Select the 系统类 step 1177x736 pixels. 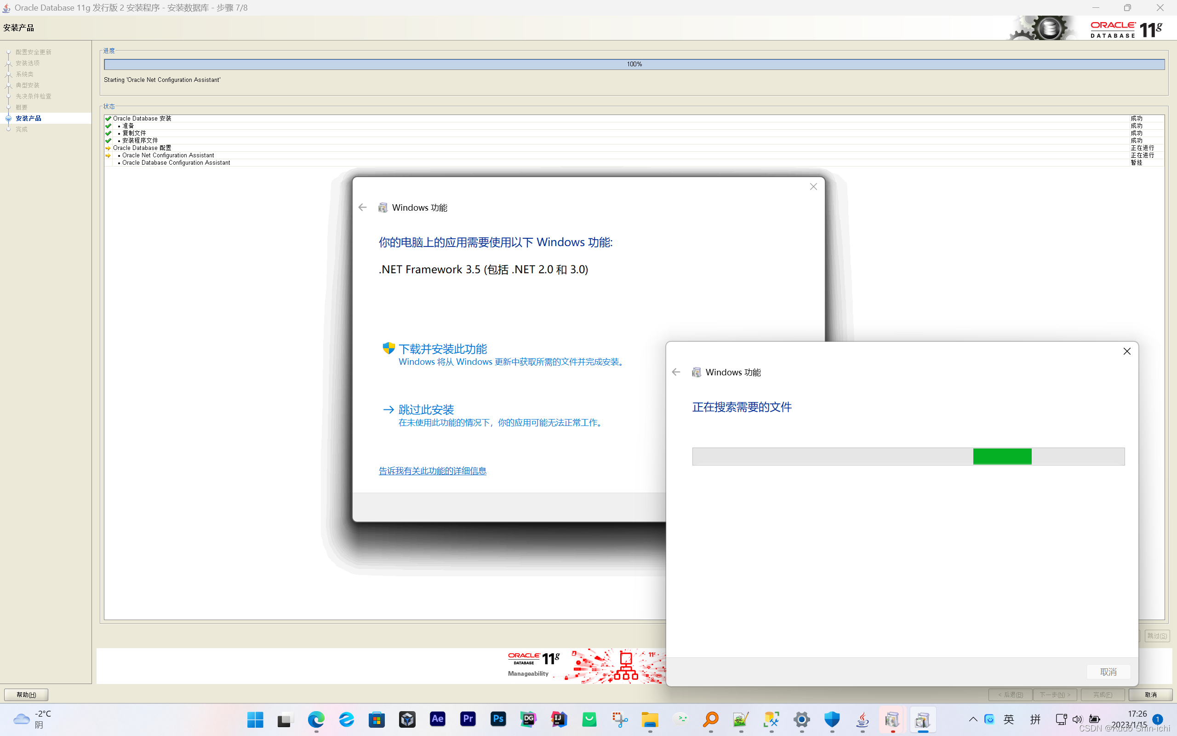pyautogui.click(x=24, y=74)
